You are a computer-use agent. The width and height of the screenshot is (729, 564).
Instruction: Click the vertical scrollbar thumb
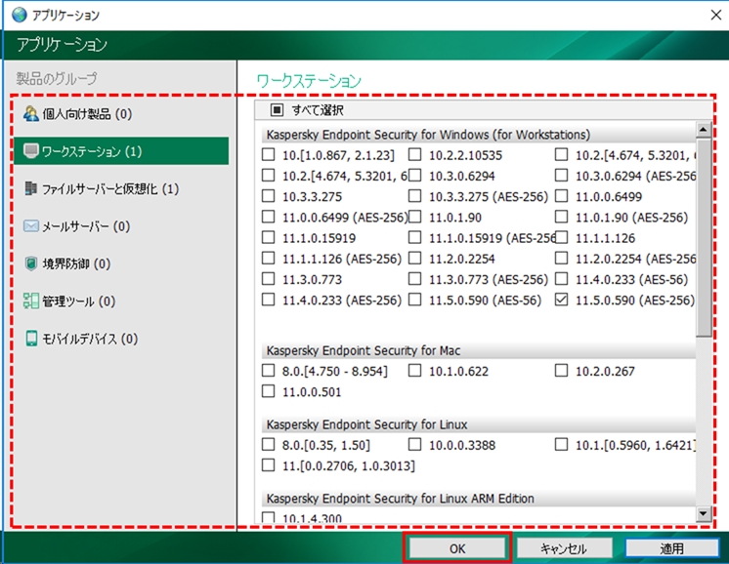[x=704, y=238]
